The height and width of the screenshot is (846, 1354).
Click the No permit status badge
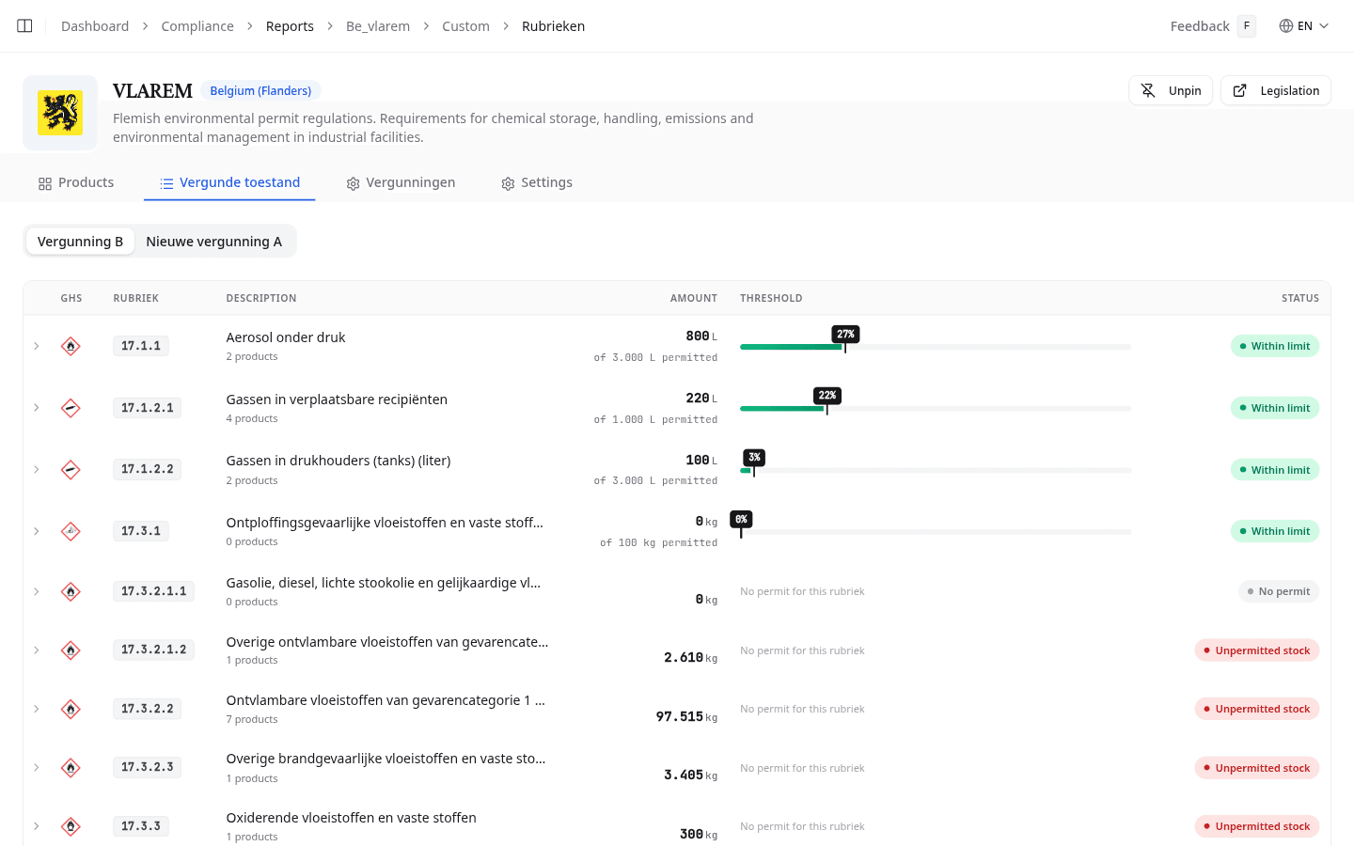[1279, 591]
